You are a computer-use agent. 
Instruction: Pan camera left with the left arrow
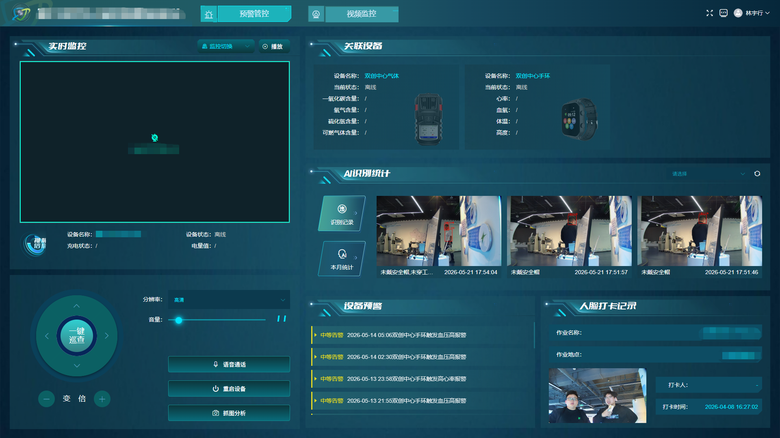(47, 336)
